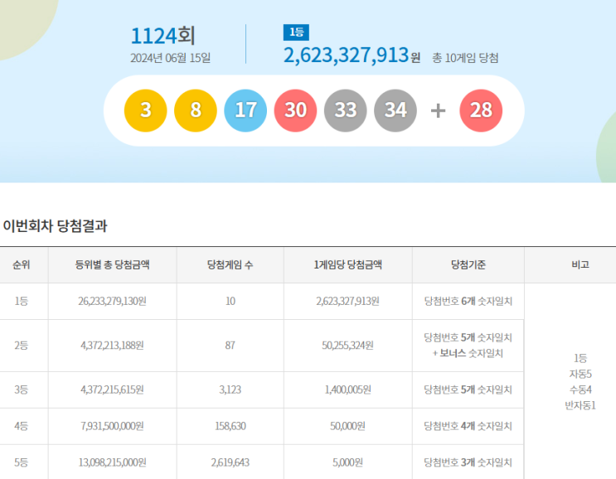Image resolution: width=616 pixels, height=479 pixels.
Task: Select per-game prize 1,400,005원
Action: (347, 389)
